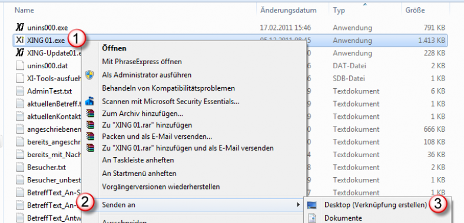Run the file via Als Administrator ausführen
Viewport: 464px width, 223px height.
click(147, 75)
